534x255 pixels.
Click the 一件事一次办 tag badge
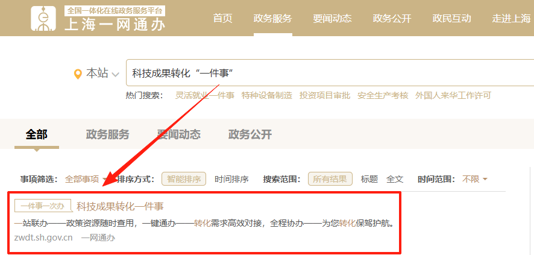click(43, 206)
